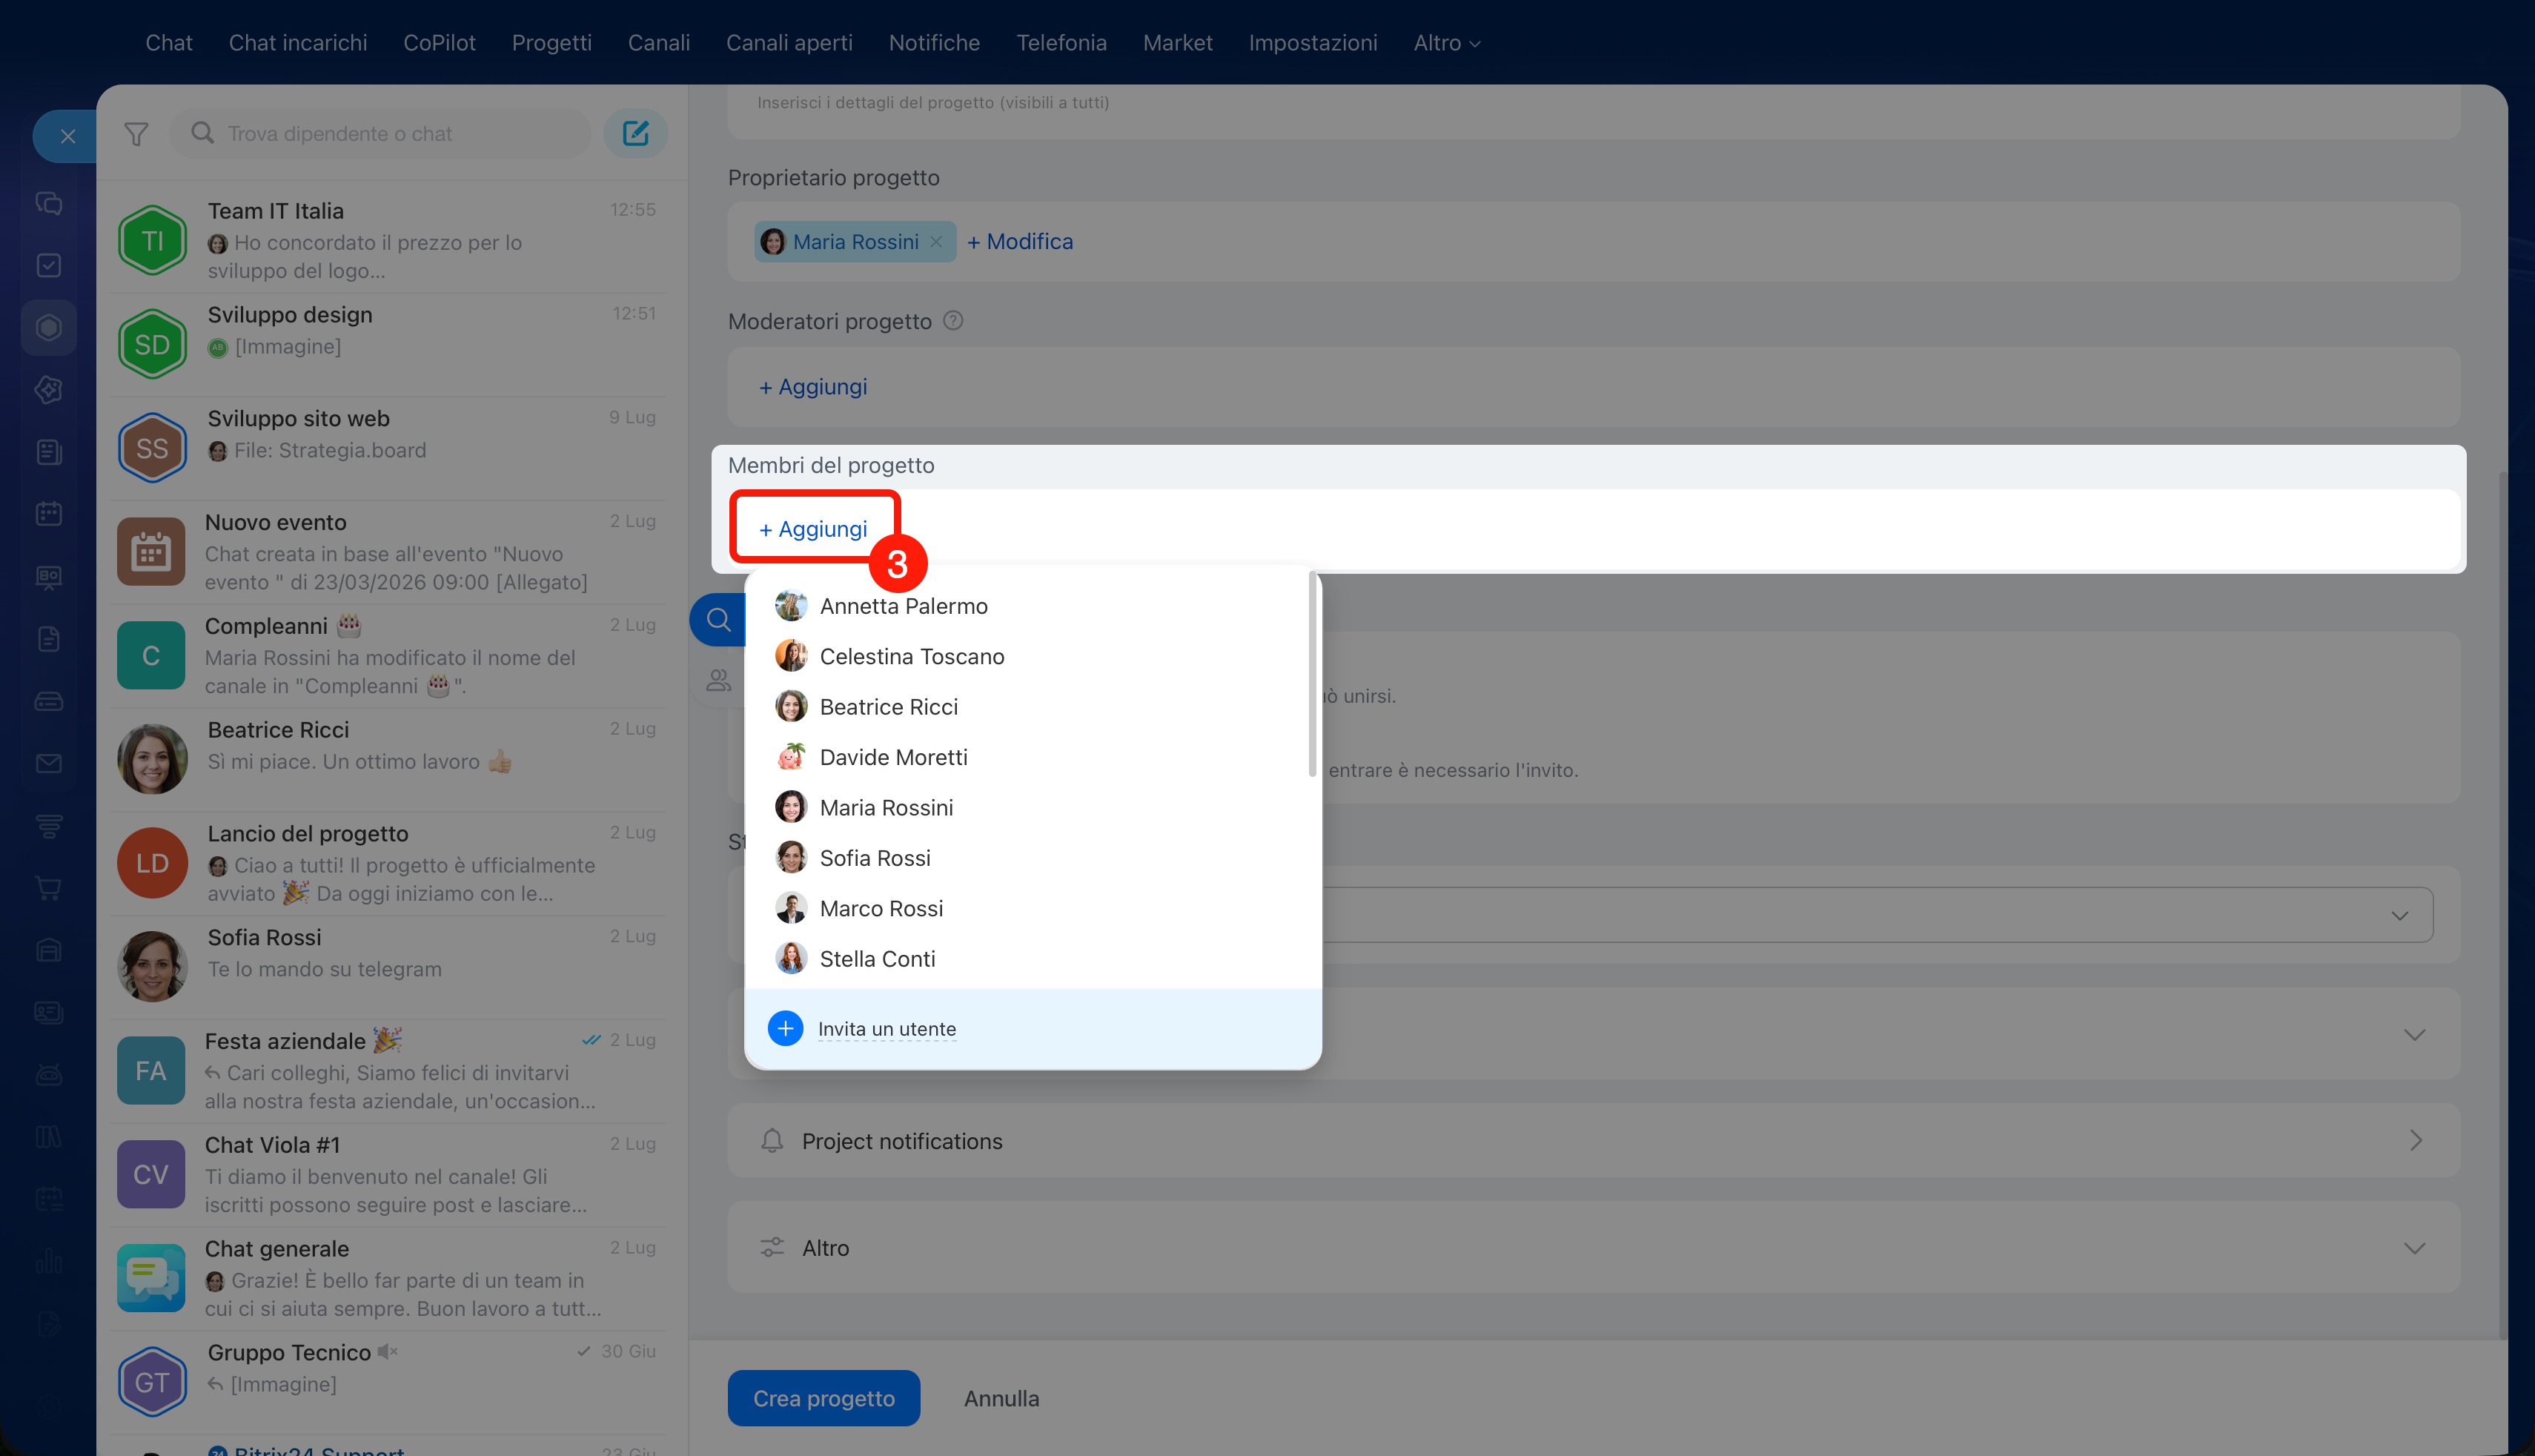Image resolution: width=2535 pixels, height=1456 pixels.
Task: Open the Impostazioni tab
Action: (1313, 43)
